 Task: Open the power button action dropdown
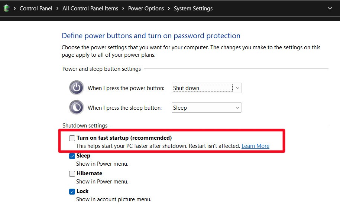(x=207, y=88)
